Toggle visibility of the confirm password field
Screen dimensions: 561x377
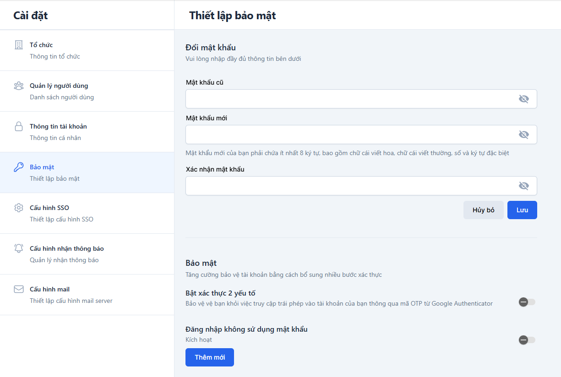[x=523, y=186]
